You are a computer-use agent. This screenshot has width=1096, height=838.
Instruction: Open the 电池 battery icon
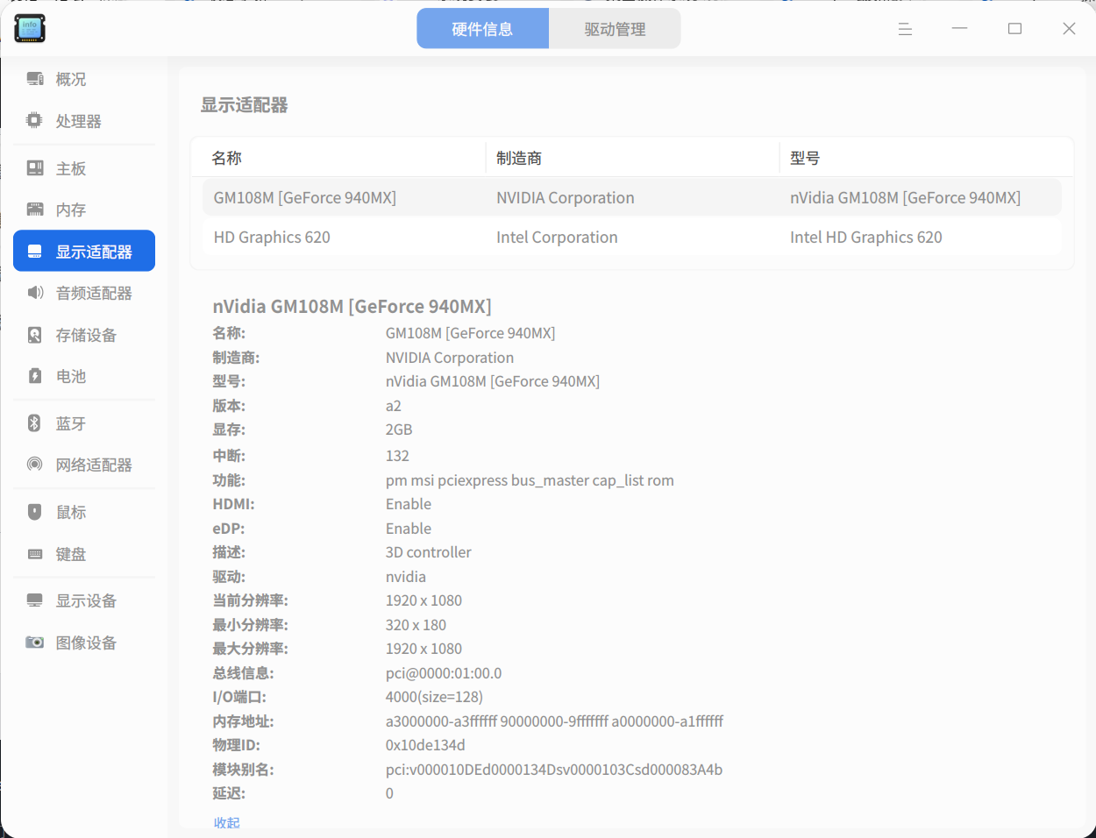[35, 376]
